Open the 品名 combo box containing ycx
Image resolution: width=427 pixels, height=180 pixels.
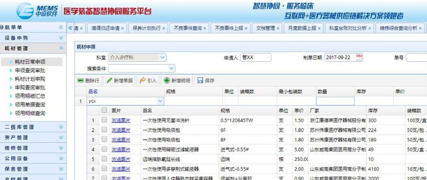pos(160,101)
